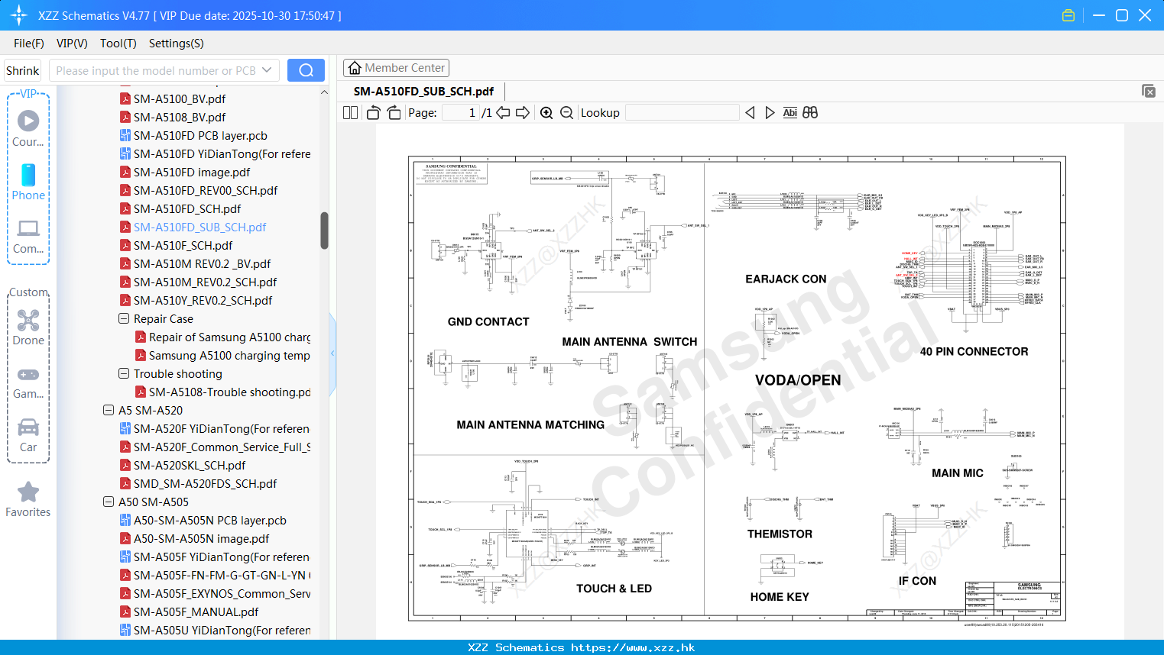Open the Courses video icon
The height and width of the screenshot is (655, 1164).
coord(28,121)
